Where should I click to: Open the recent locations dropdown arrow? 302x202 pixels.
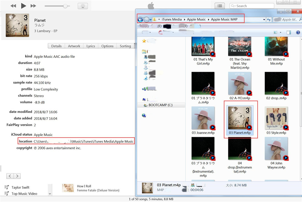coord(150,20)
